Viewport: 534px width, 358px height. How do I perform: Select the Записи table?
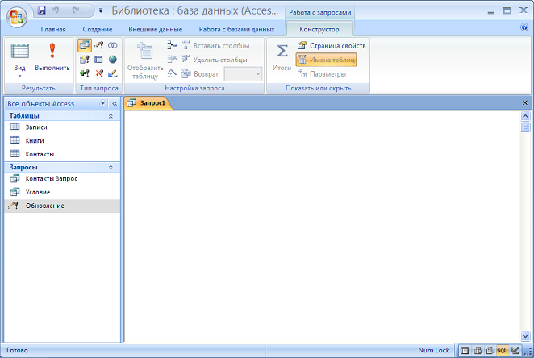click(62, 127)
